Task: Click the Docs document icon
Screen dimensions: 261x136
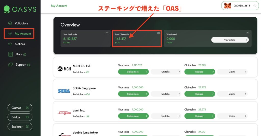Action: (x=10, y=54)
